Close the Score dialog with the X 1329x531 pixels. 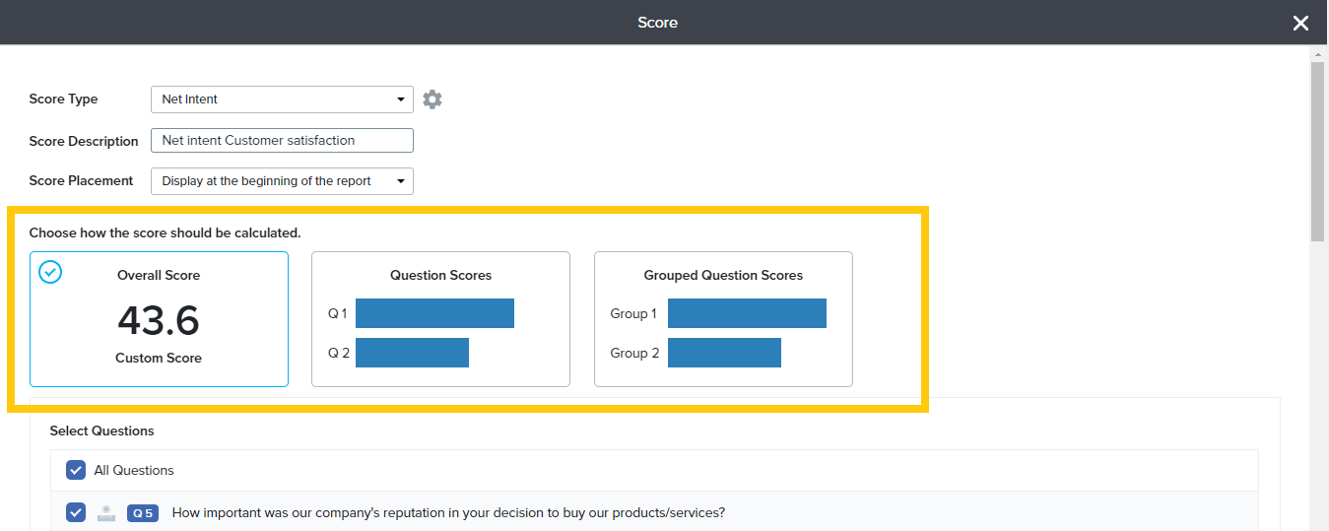[1300, 23]
